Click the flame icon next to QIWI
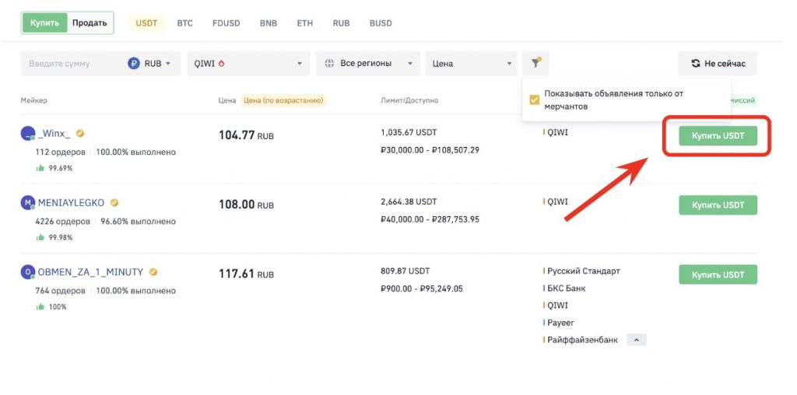The image size is (797, 395). [222, 64]
